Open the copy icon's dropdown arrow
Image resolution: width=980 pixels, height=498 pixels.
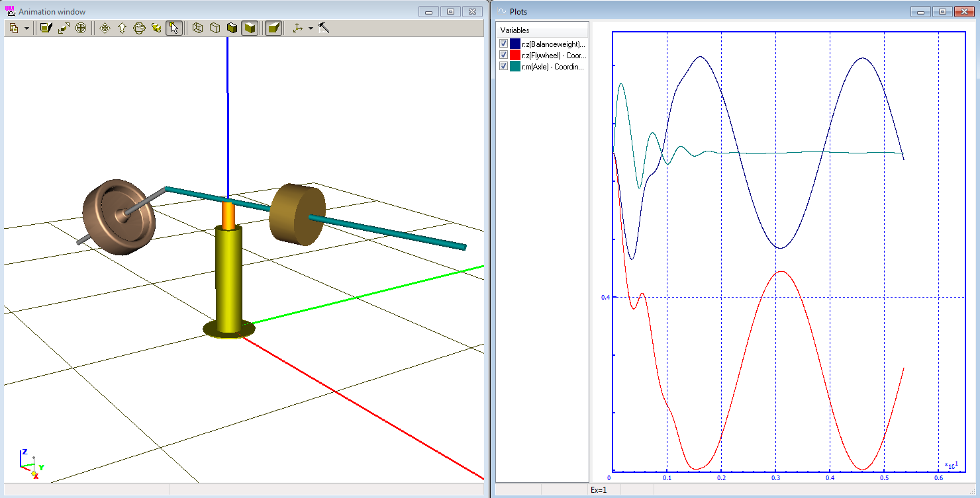[26, 28]
